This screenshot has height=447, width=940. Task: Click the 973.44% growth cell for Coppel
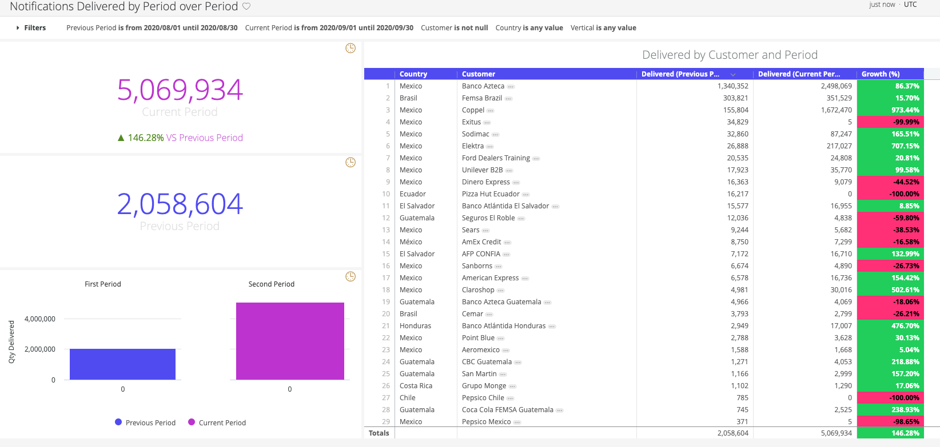tap(891, 110)
